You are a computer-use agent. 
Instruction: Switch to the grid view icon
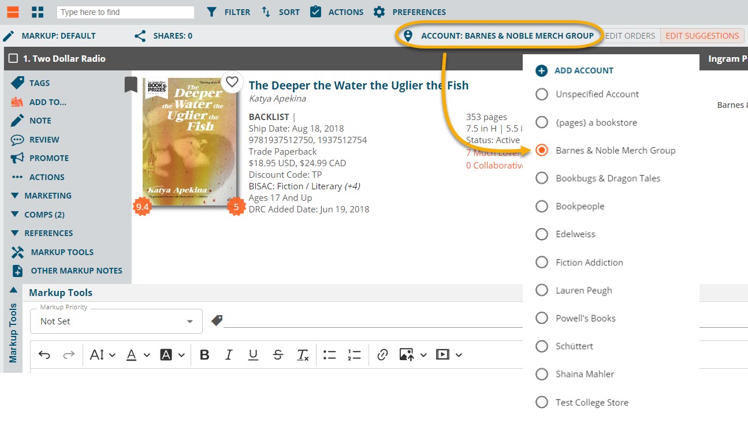coord(38,12)
